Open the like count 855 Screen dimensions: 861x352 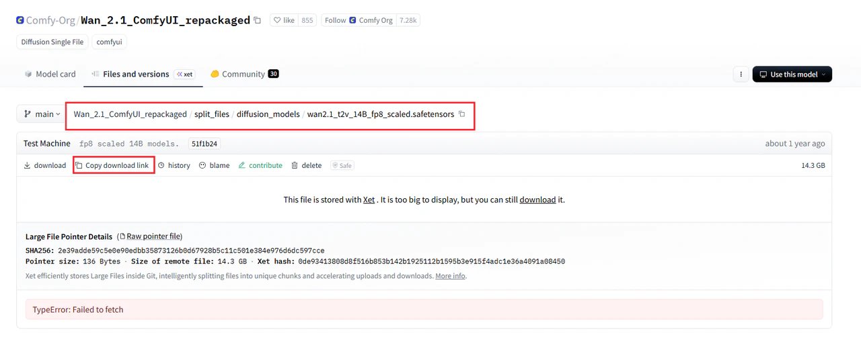pyautogui.click(x=307, y=20)
